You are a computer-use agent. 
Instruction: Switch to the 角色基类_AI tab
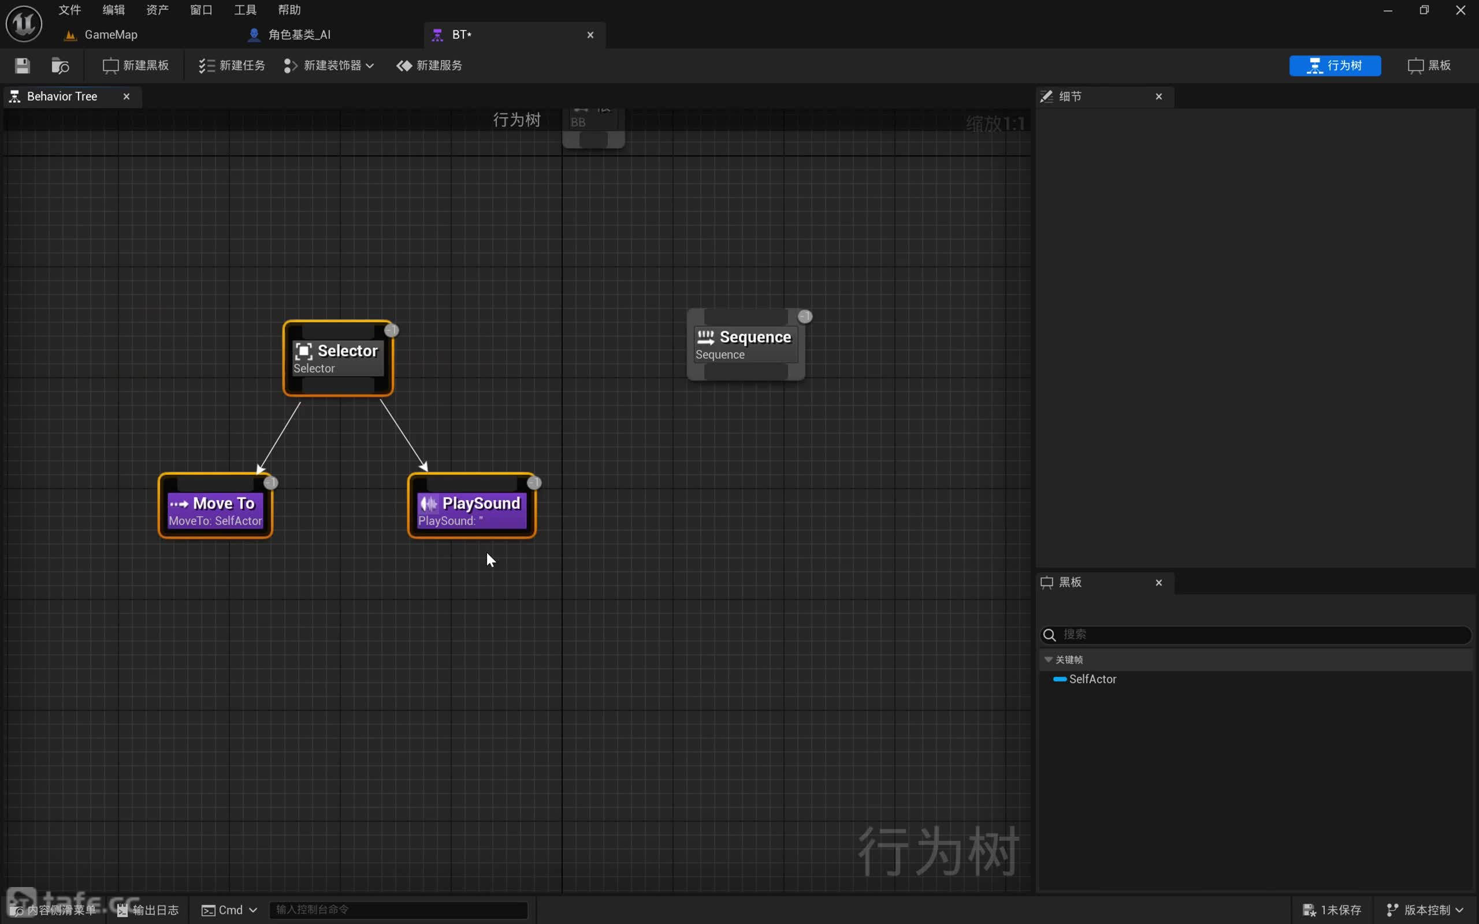coord(299,35)
